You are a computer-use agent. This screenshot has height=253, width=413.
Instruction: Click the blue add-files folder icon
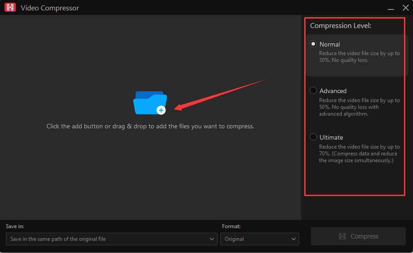(149, 102)
